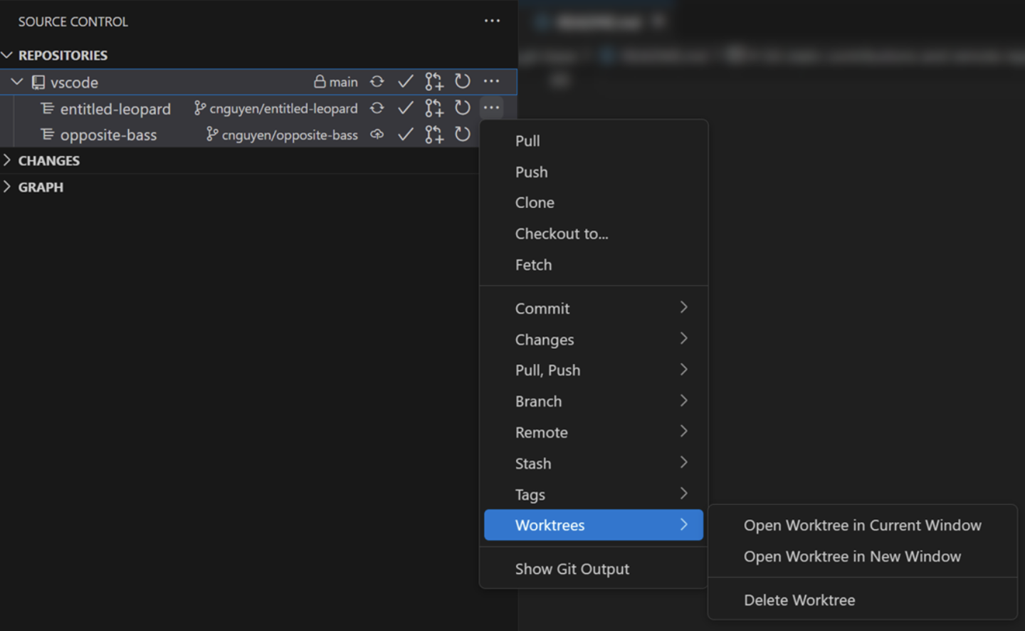Click create pull request icon for entitled-leopard
Image resolution: width=1025 pixels, height=631 pixels.
pos(434,108)
